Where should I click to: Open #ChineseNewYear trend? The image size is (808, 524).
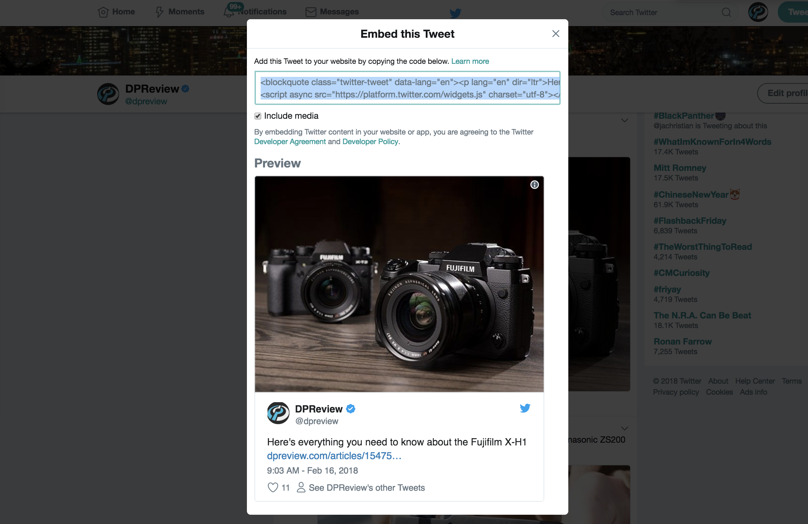pyautogui.click(x=691, y=195)
